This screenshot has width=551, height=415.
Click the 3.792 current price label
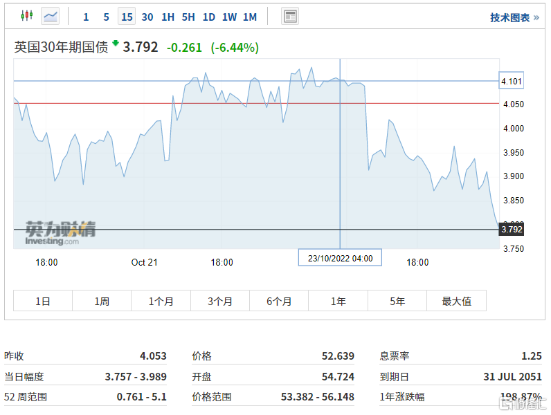tap(512, 229)
